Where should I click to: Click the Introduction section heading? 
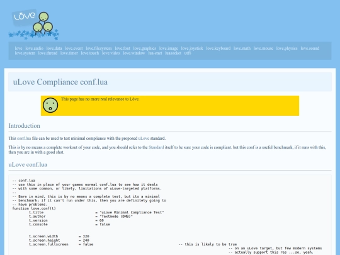25,126
